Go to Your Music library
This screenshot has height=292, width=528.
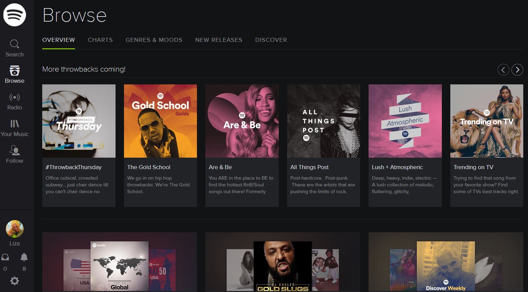pos(15,128)
